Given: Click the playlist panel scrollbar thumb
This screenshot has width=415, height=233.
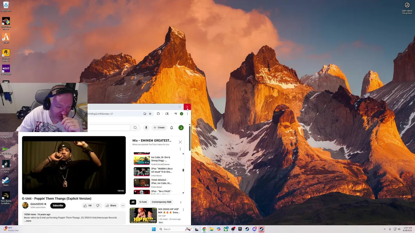Looking at the screenshot, I should click(183, 170).
